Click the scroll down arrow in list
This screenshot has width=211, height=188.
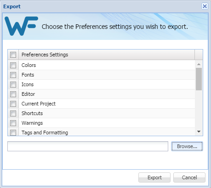[199, 132]
